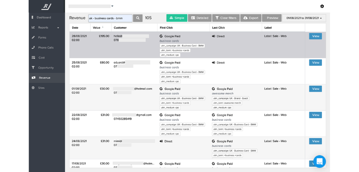359x172 pixels.
Task: View the £60.00 entry from 25/08/2021
Action: (x=315, y=63)
